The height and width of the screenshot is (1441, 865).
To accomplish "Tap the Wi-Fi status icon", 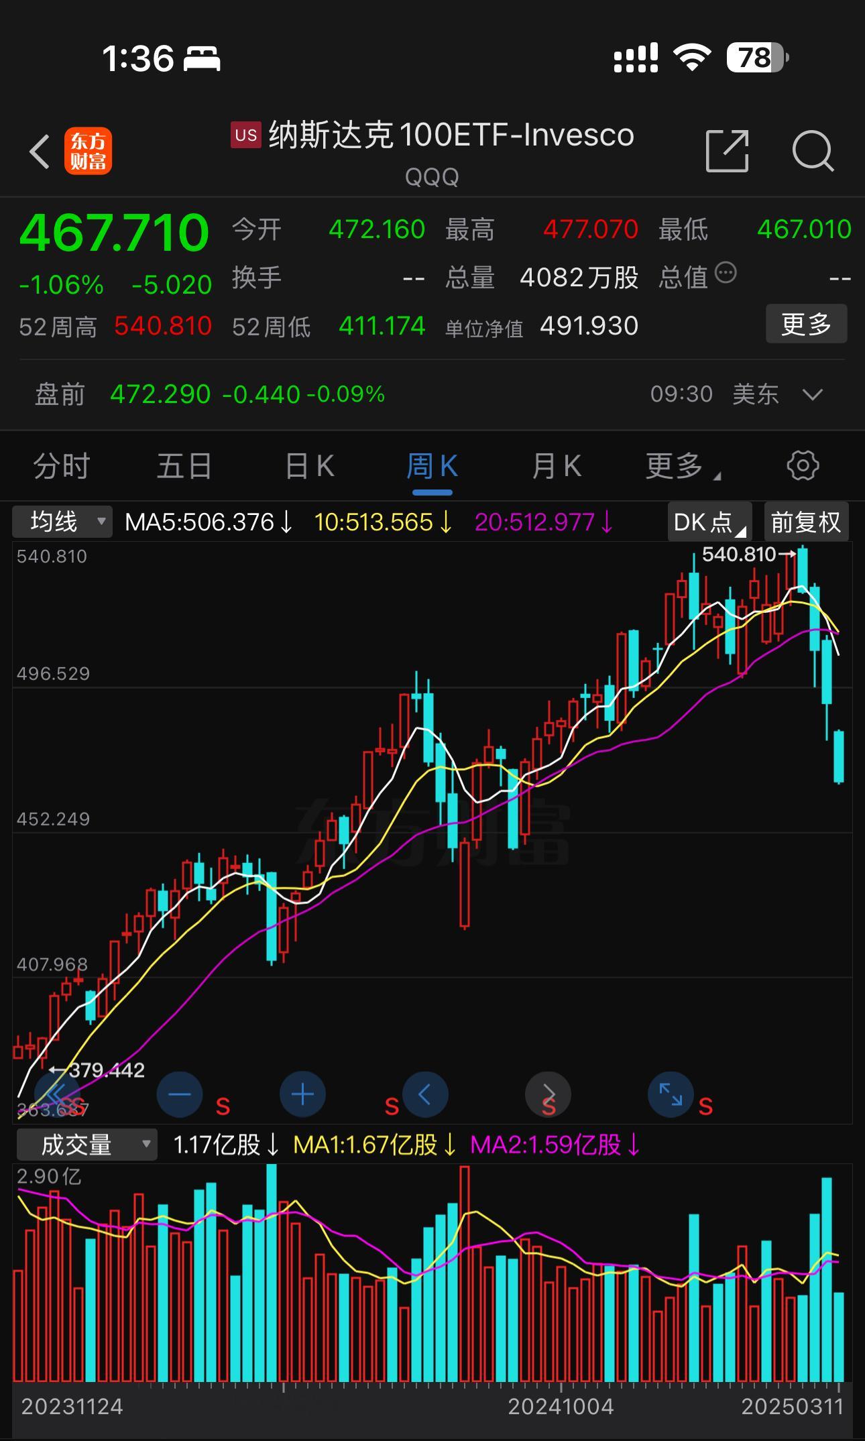I will click(x=693, y=58).
